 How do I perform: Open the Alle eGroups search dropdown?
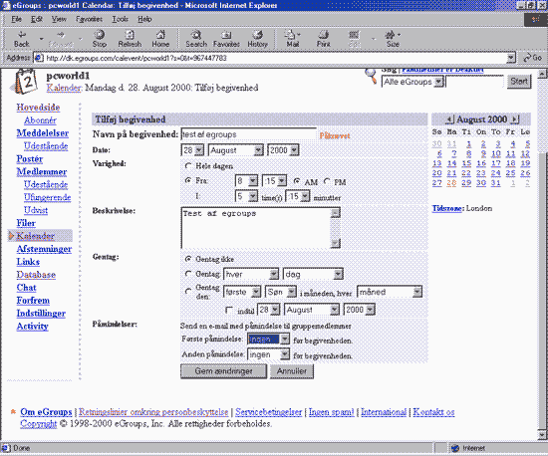[x=412, y=82]
